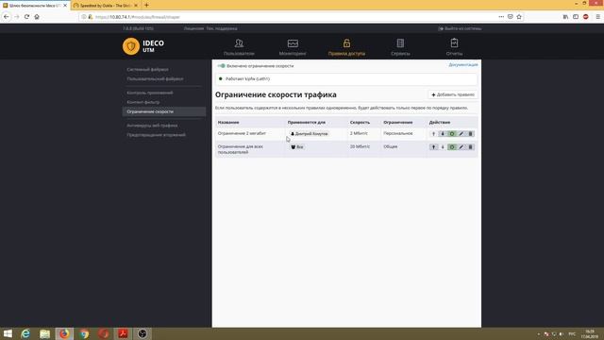Image resolution: width=604 pixels, height=340 pixels.
Task: Launch Internet Explorer from taskbar
Action: pos(25,333)
